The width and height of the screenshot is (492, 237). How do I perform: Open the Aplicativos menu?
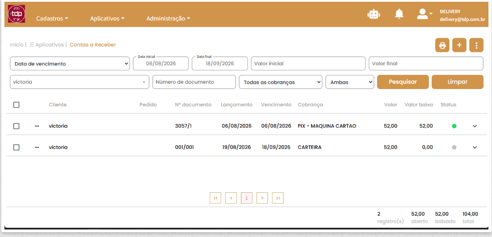coord(107,19)
